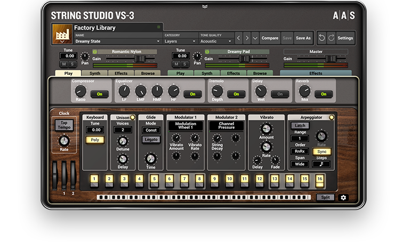Open Arpeggiator Order selector RnRx
Screen dimensions: 403x242
tap(300, 151)
